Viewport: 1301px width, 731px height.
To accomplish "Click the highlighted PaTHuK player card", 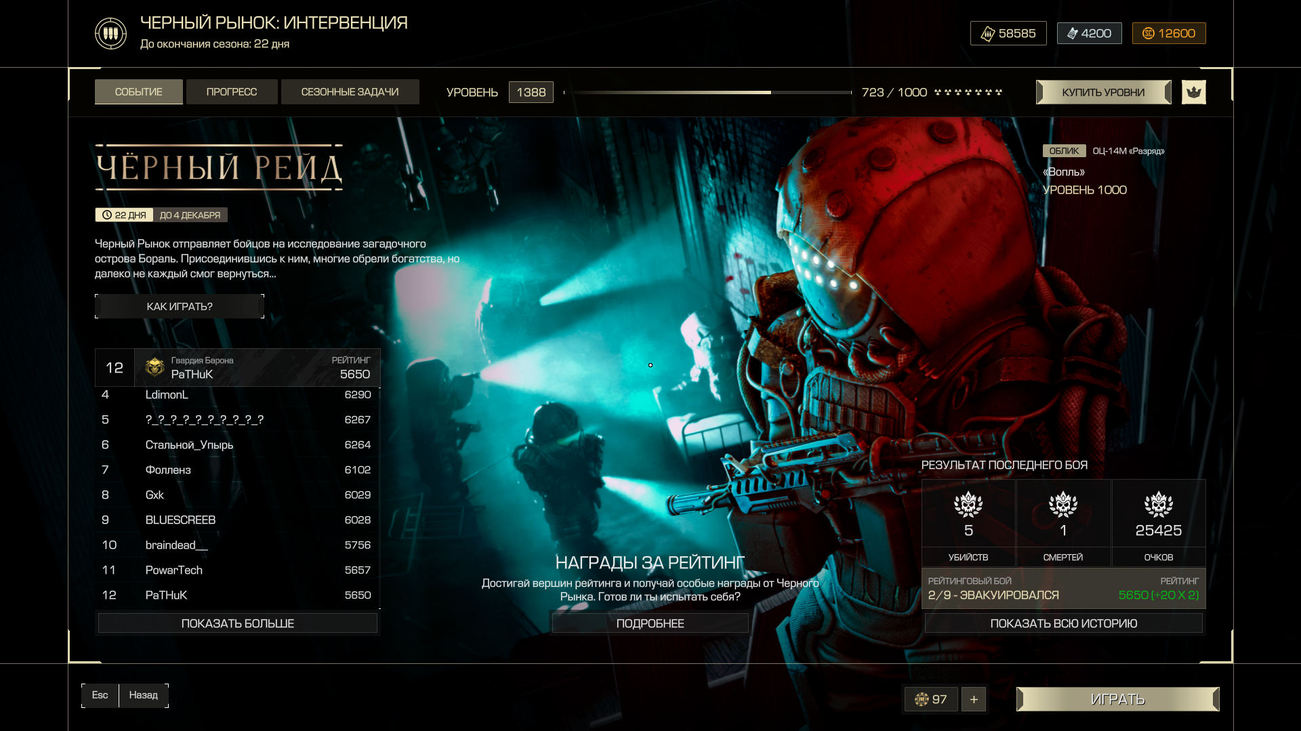I will [238, 367].
